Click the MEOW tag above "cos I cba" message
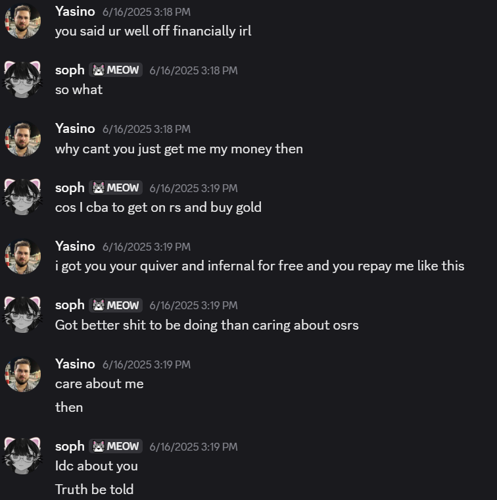 [x=116, y=187]
